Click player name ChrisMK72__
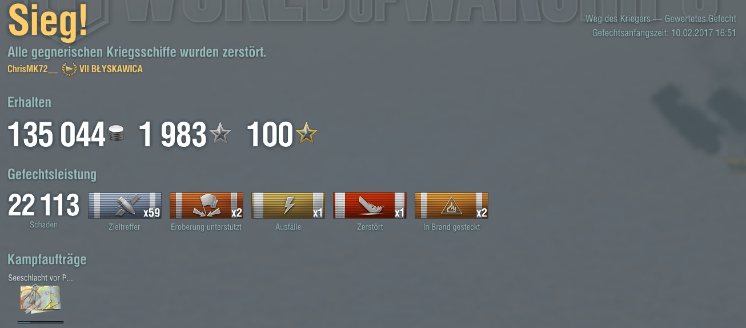 point(33,69)
